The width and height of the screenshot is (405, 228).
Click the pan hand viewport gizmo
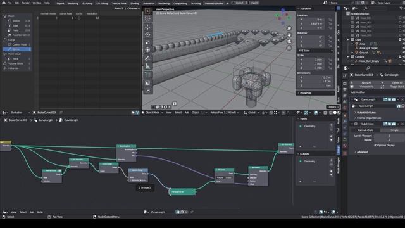tap(289, 35)
